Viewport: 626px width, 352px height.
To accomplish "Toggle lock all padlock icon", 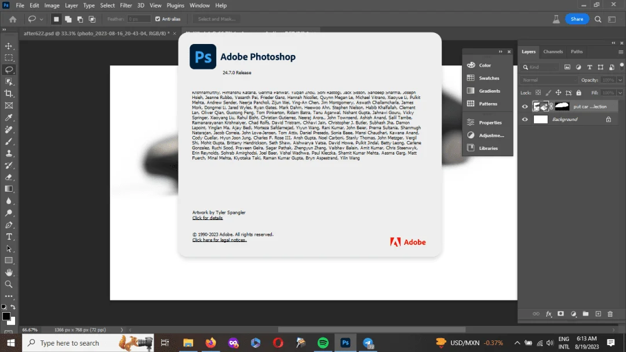I will (x=579, y=93).
